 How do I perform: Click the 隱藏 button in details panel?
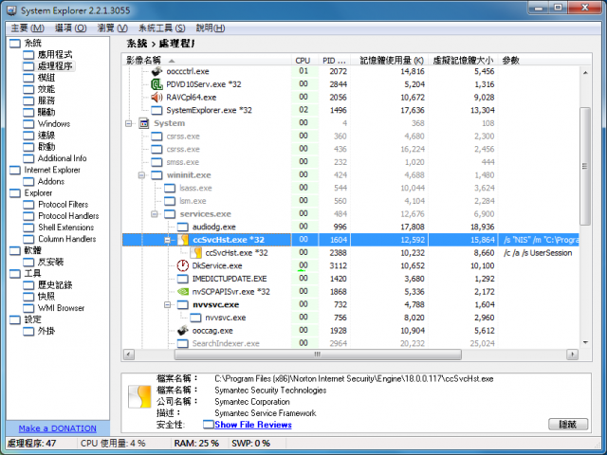[568, 424]
